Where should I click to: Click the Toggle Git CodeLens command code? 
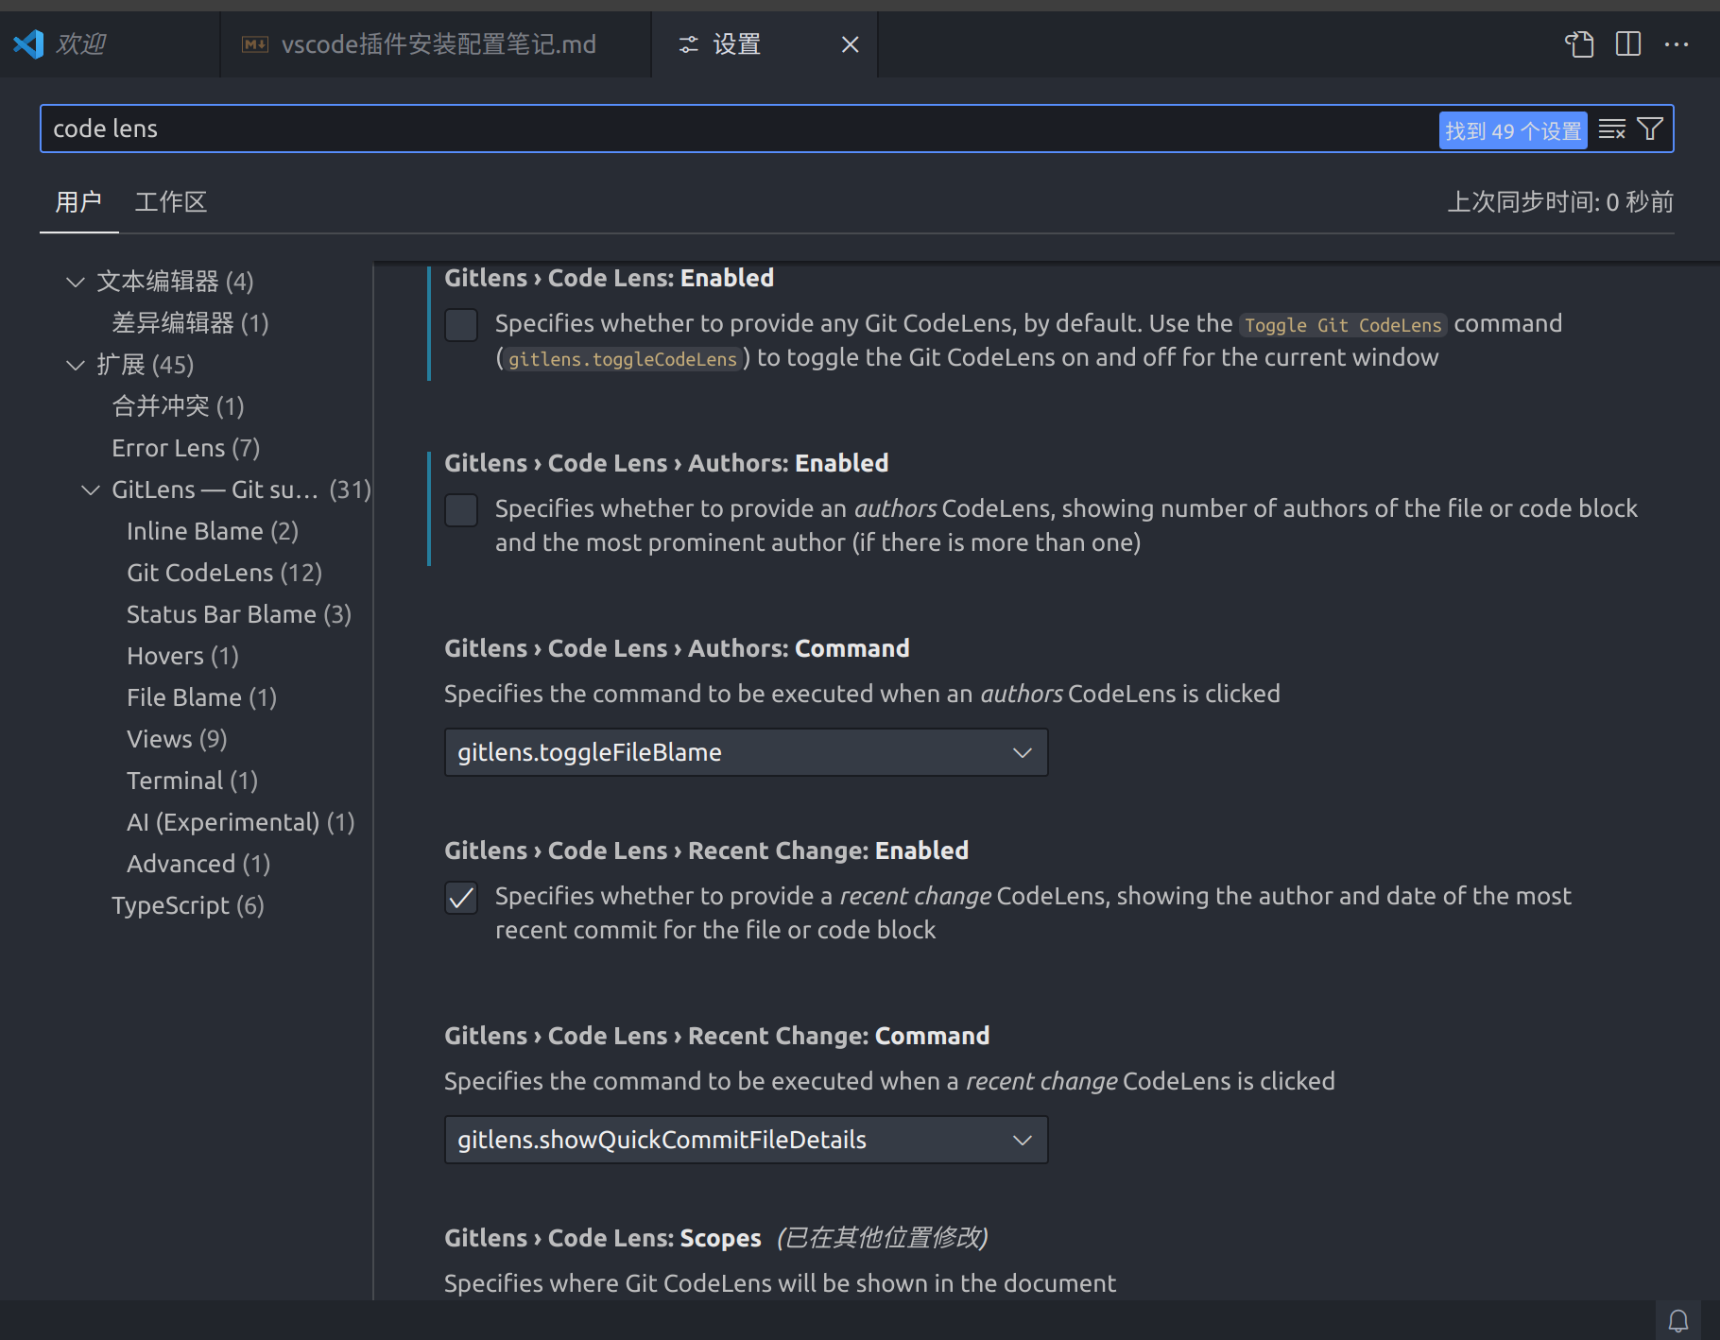[1343, 325]
